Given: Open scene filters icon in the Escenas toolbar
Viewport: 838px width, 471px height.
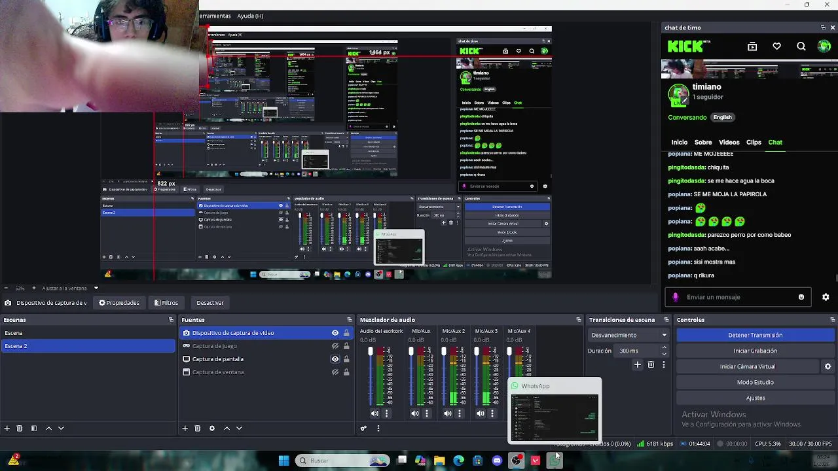Looking at the screenshot, I should click(34, 428).
